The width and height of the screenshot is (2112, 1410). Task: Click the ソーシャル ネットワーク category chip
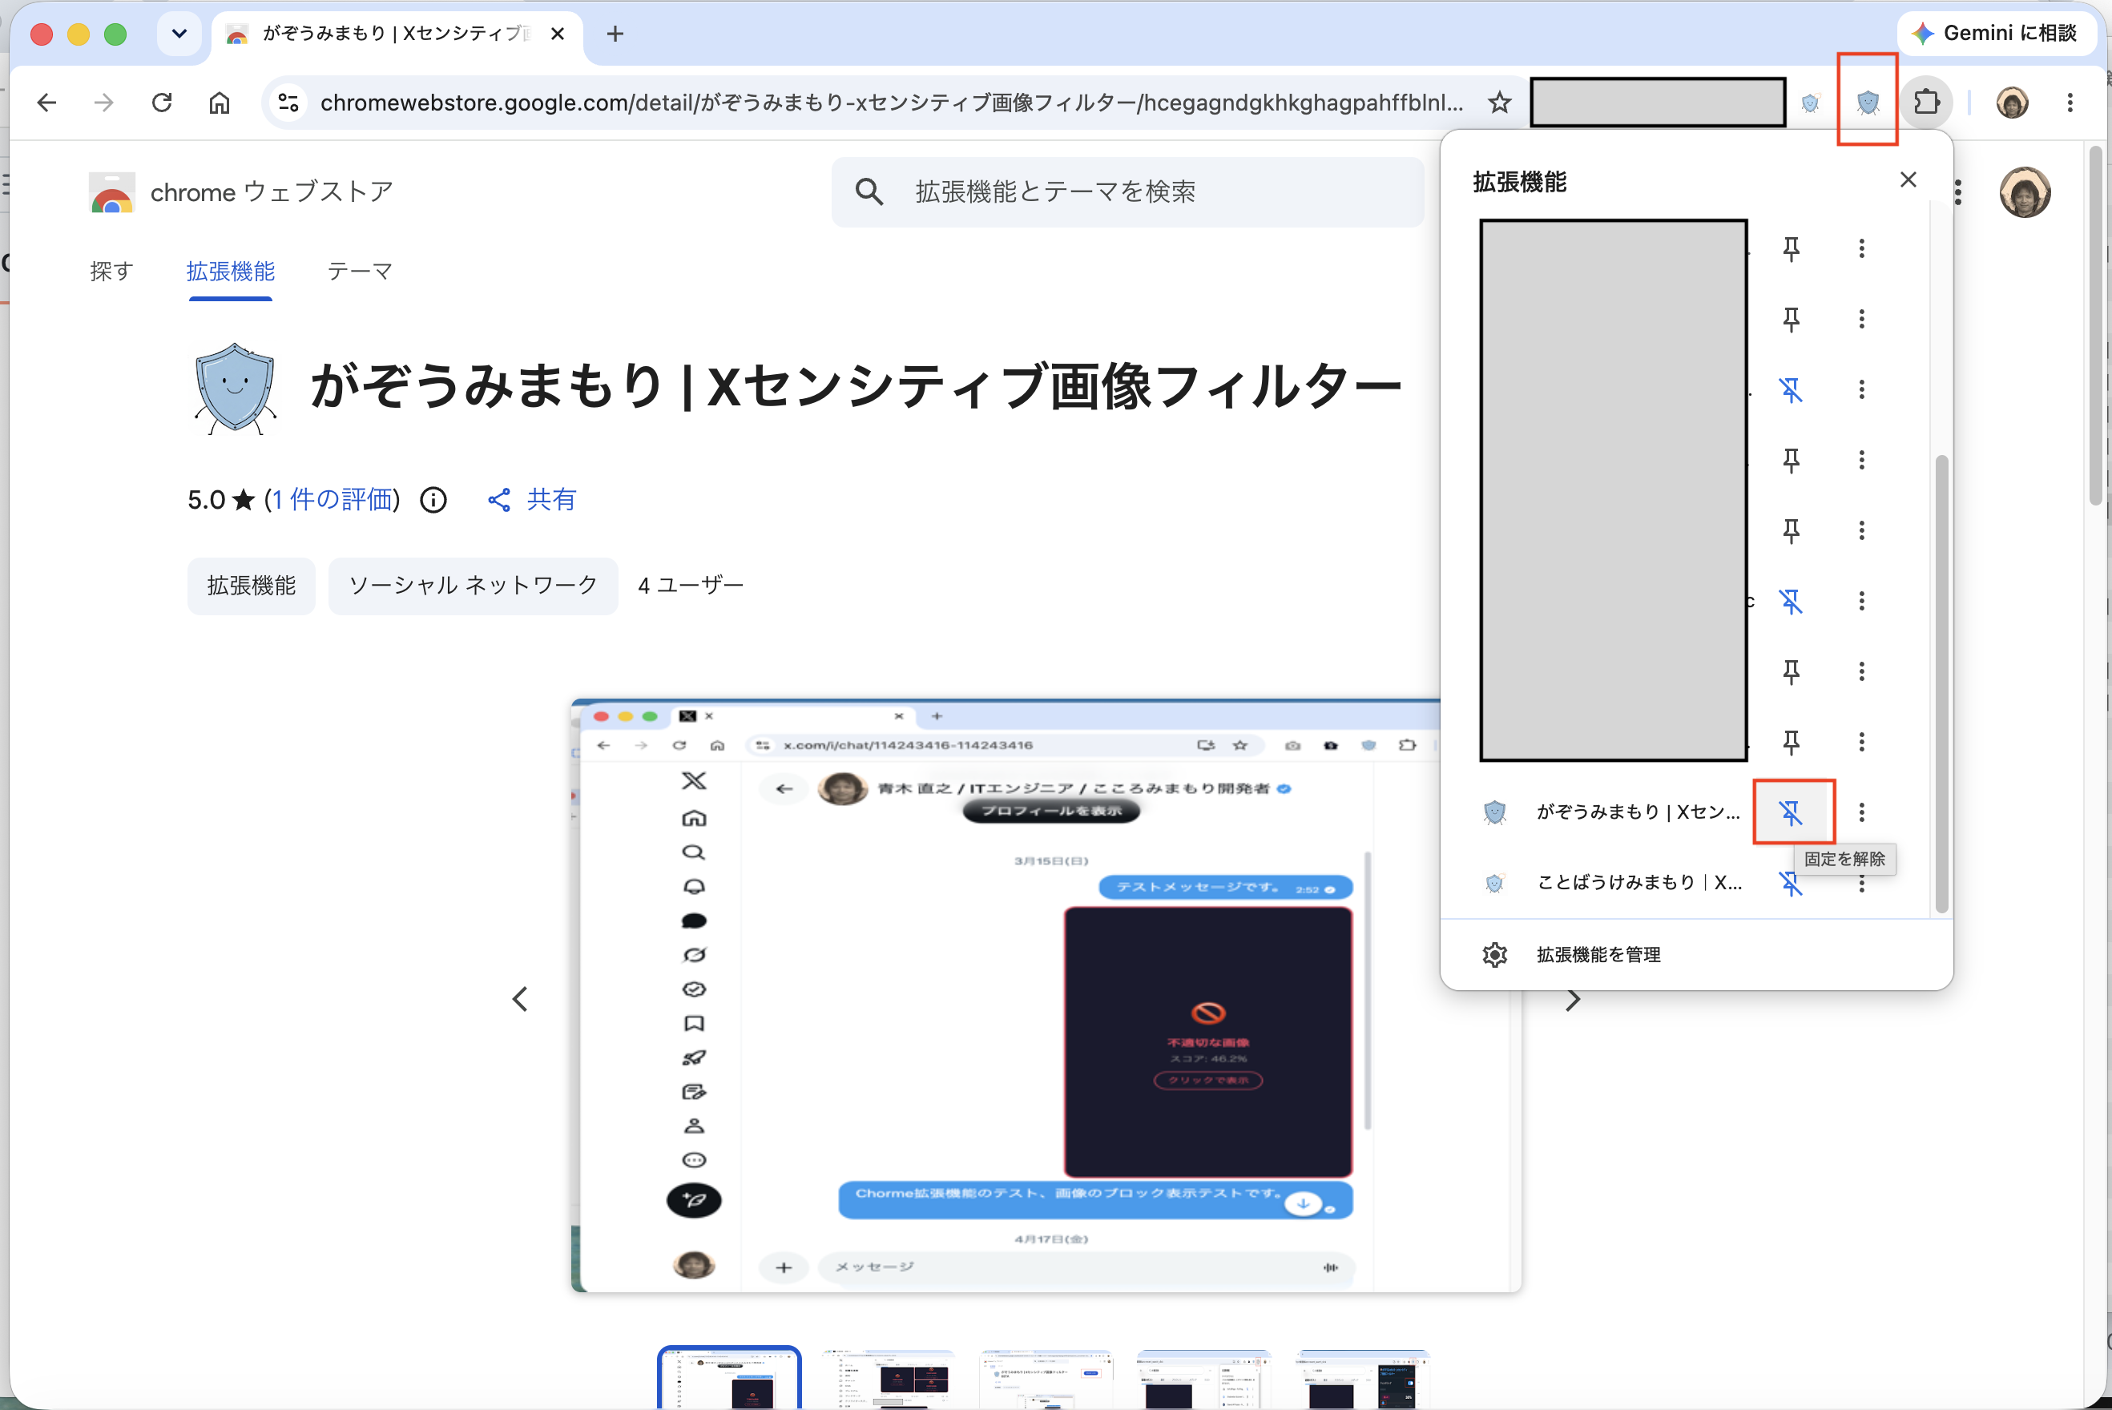coord(473,586)
